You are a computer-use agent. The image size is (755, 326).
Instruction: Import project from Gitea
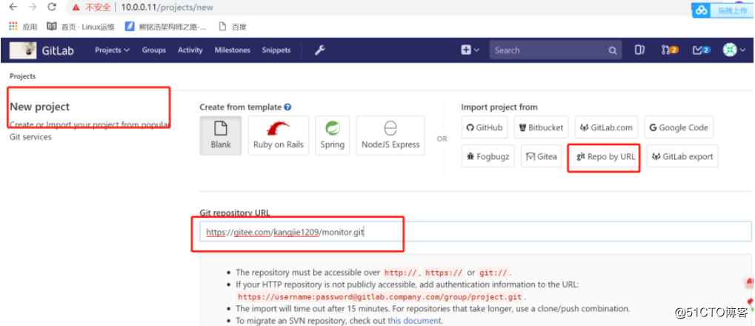point(541,156)
